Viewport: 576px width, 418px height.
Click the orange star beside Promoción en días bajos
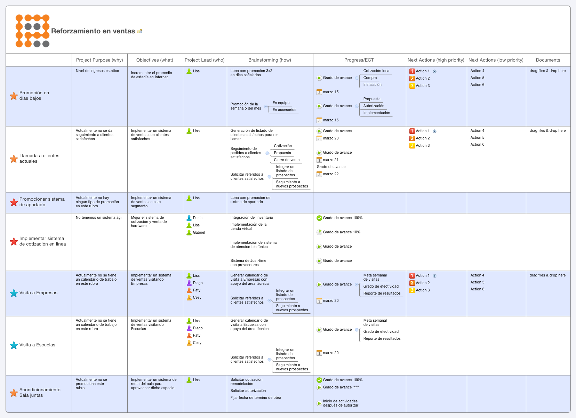(x=14, y=96)
